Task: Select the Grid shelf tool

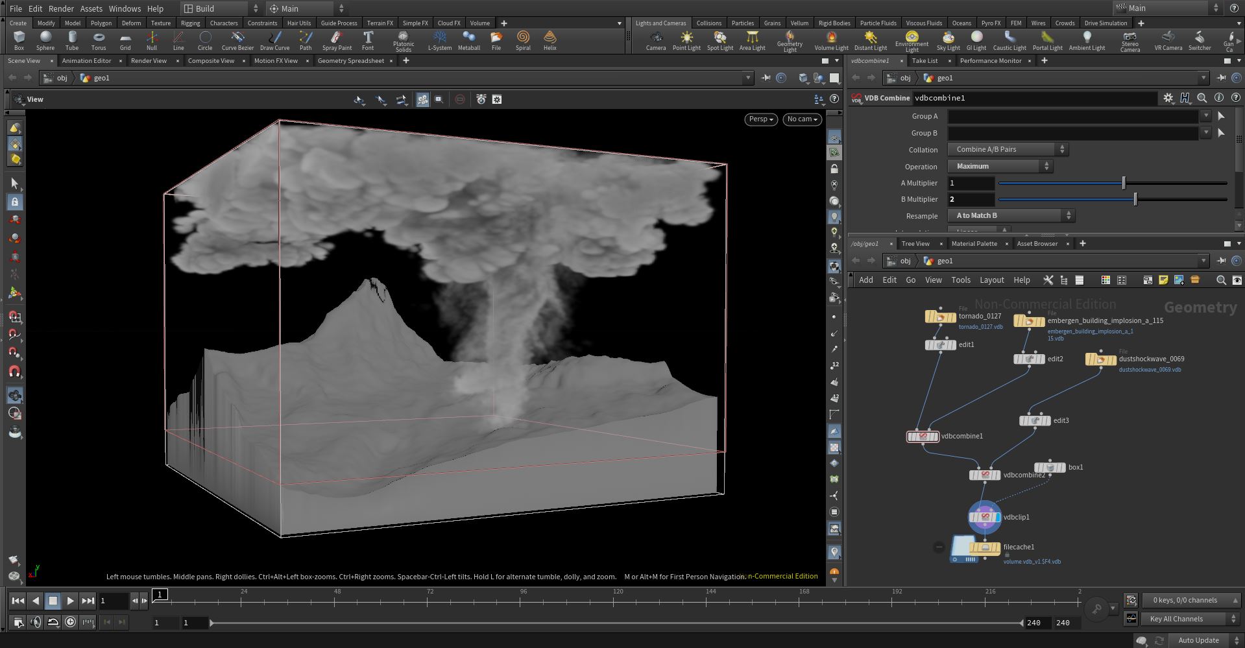Action: coord(125,40)
